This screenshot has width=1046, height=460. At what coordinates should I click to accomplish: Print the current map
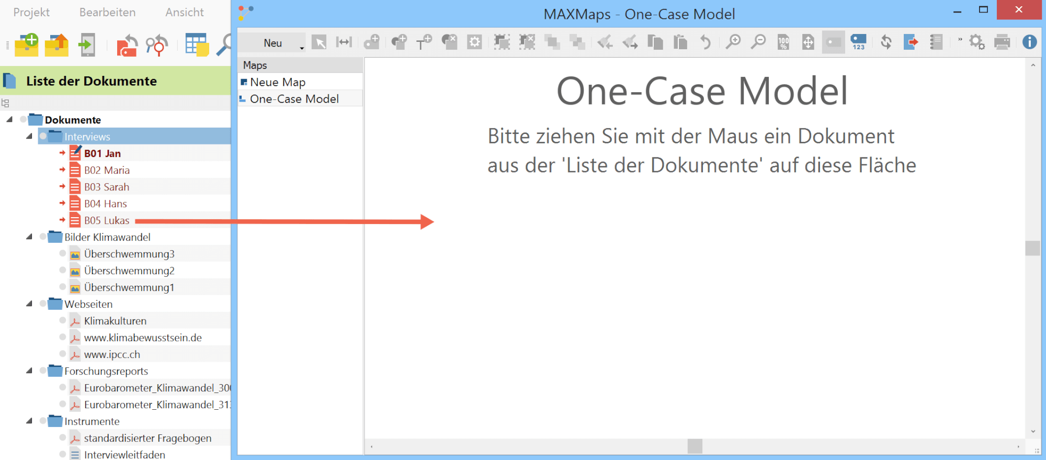pyautogui.click(x=1002, y=42)
